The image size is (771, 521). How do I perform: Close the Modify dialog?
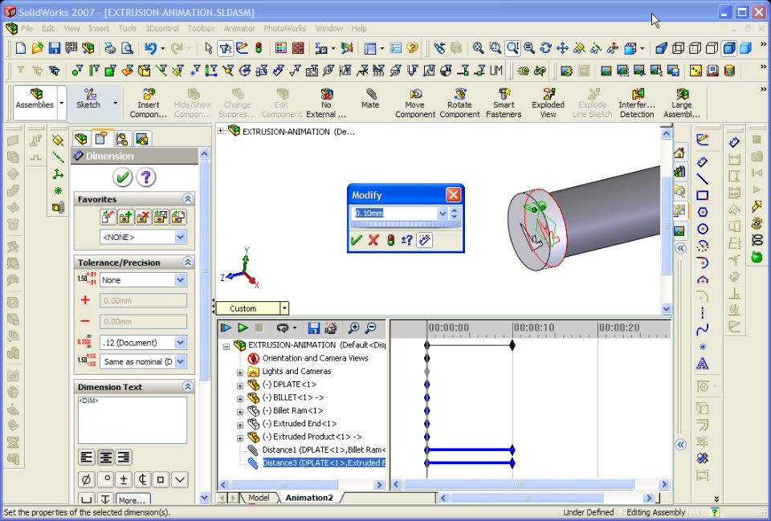[453, 194]
